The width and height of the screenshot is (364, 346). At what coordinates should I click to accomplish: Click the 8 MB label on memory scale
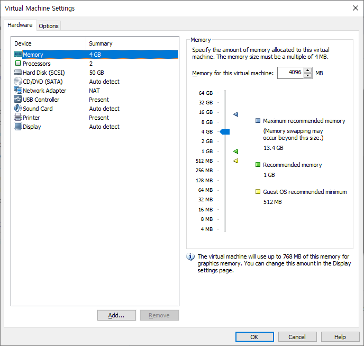[207, 219]
